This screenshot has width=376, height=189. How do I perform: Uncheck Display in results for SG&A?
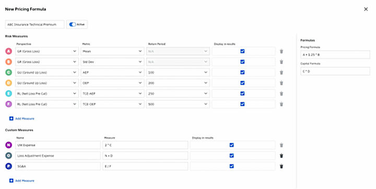pyautogui.click(x=232, y=166)
